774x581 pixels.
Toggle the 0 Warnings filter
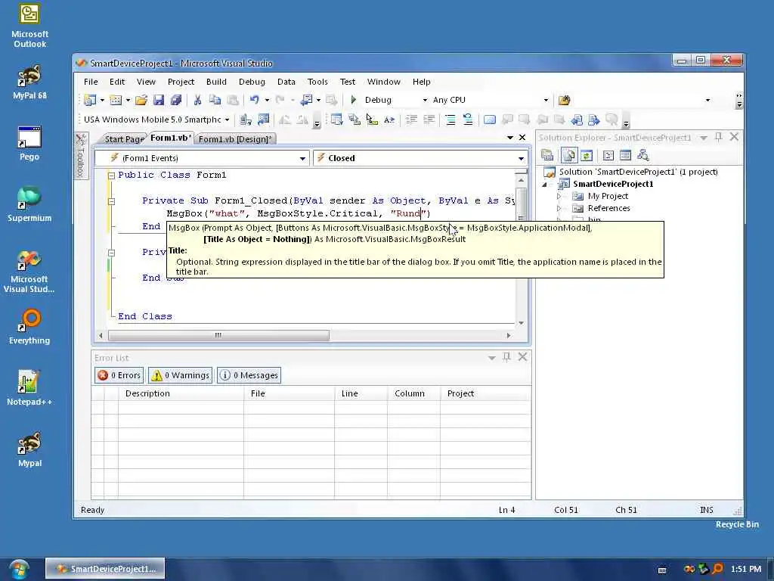[x=180, y=375]
